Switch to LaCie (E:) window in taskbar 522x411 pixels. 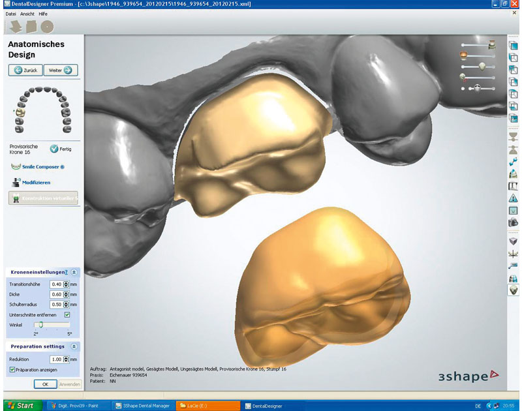(x=207, y=406)
